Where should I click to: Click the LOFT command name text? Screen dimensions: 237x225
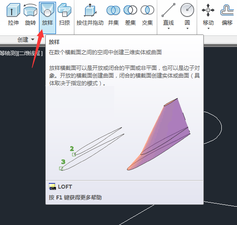(65, 187)
